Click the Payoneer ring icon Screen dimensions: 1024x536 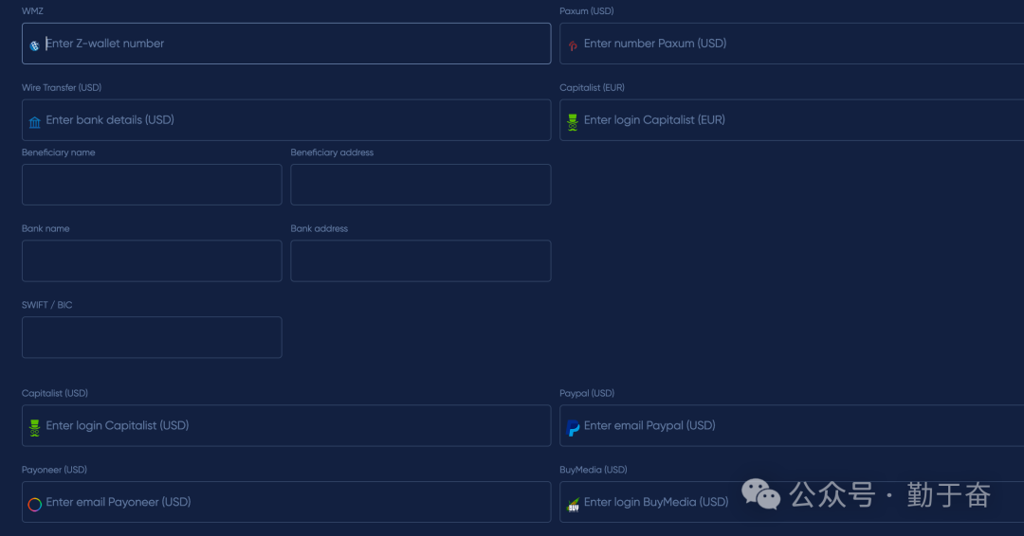(35, 504)
